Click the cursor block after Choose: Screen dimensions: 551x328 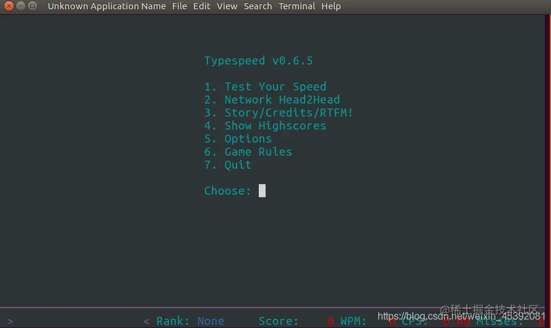pyautogui.click(x=262, y=191)
